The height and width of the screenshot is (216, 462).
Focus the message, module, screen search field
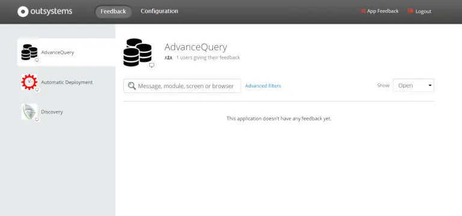pos(182,86)
